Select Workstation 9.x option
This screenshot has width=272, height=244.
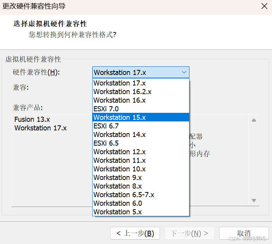tap(141, 178)
